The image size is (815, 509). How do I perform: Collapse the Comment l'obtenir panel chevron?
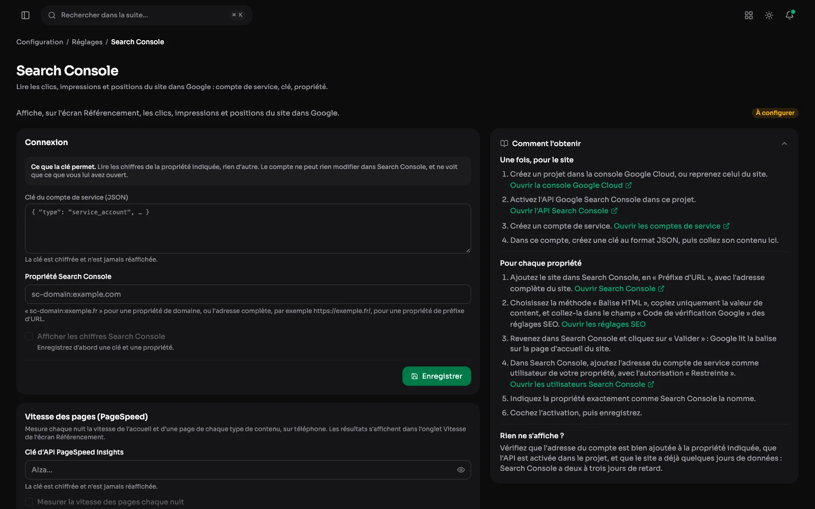(784, 144)
